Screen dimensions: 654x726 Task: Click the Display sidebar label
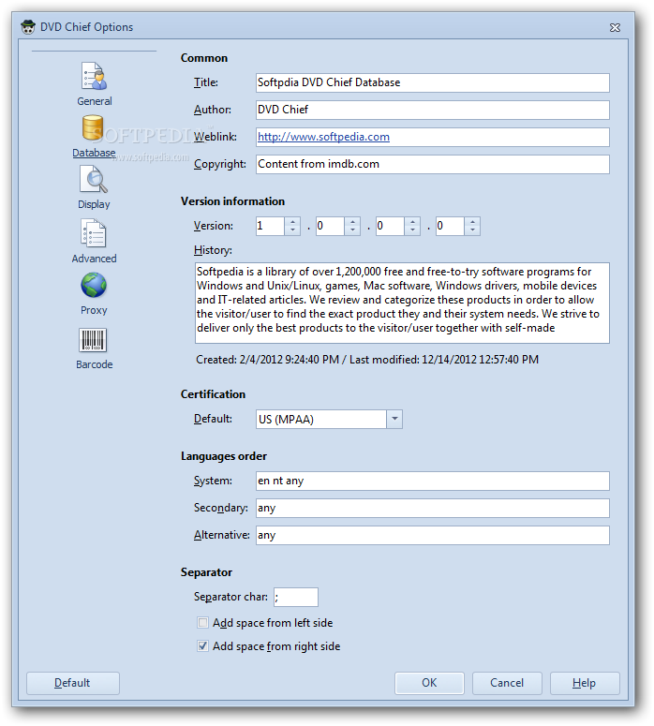tap(94, 204)
